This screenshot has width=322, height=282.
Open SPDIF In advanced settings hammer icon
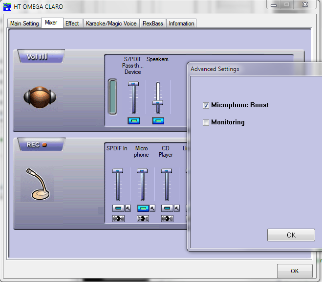pos(128,209)
